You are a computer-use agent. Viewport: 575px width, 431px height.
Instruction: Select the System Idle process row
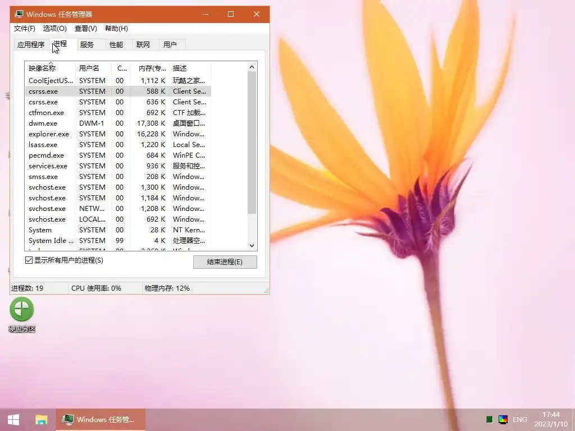point(118,240)
